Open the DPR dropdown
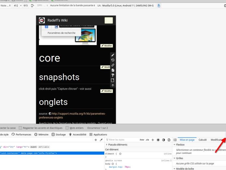The width and height of the screenshot is (226, 170). click(42, 5)
